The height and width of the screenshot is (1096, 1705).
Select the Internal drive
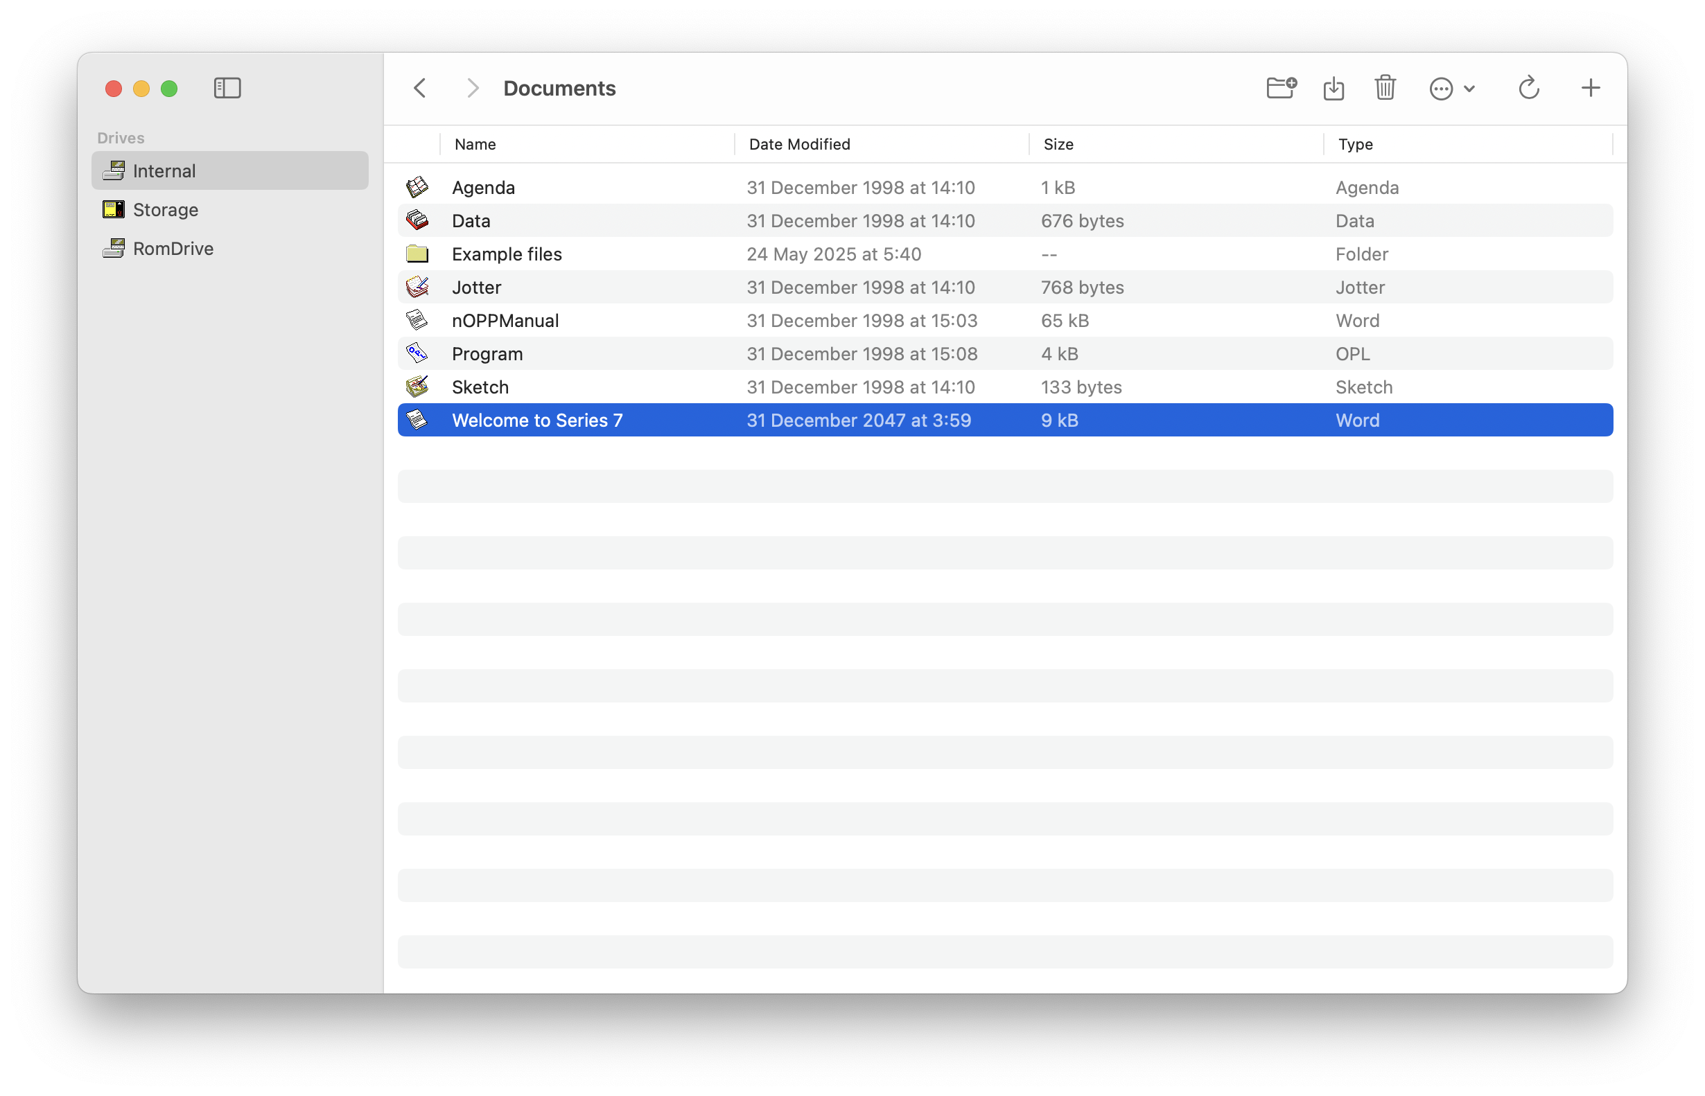pos(230,171)
